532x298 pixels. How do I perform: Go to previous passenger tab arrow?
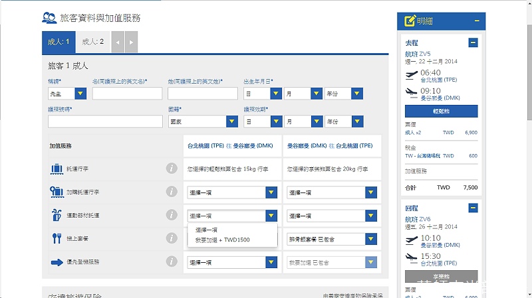pyautogui.click(x=118, y=42)
